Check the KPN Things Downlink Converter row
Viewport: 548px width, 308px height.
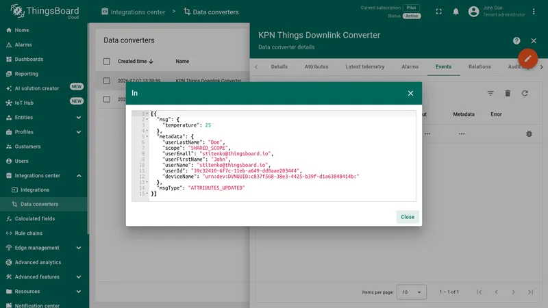[x=107, y=81]
